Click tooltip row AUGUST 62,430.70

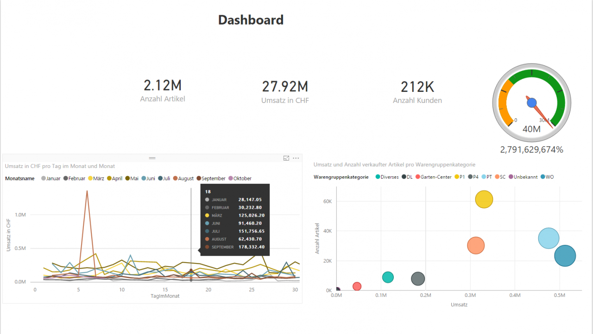(234, 239)
